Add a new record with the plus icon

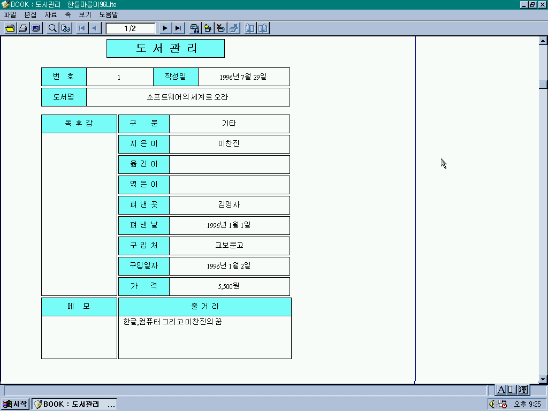click(208, 28)
